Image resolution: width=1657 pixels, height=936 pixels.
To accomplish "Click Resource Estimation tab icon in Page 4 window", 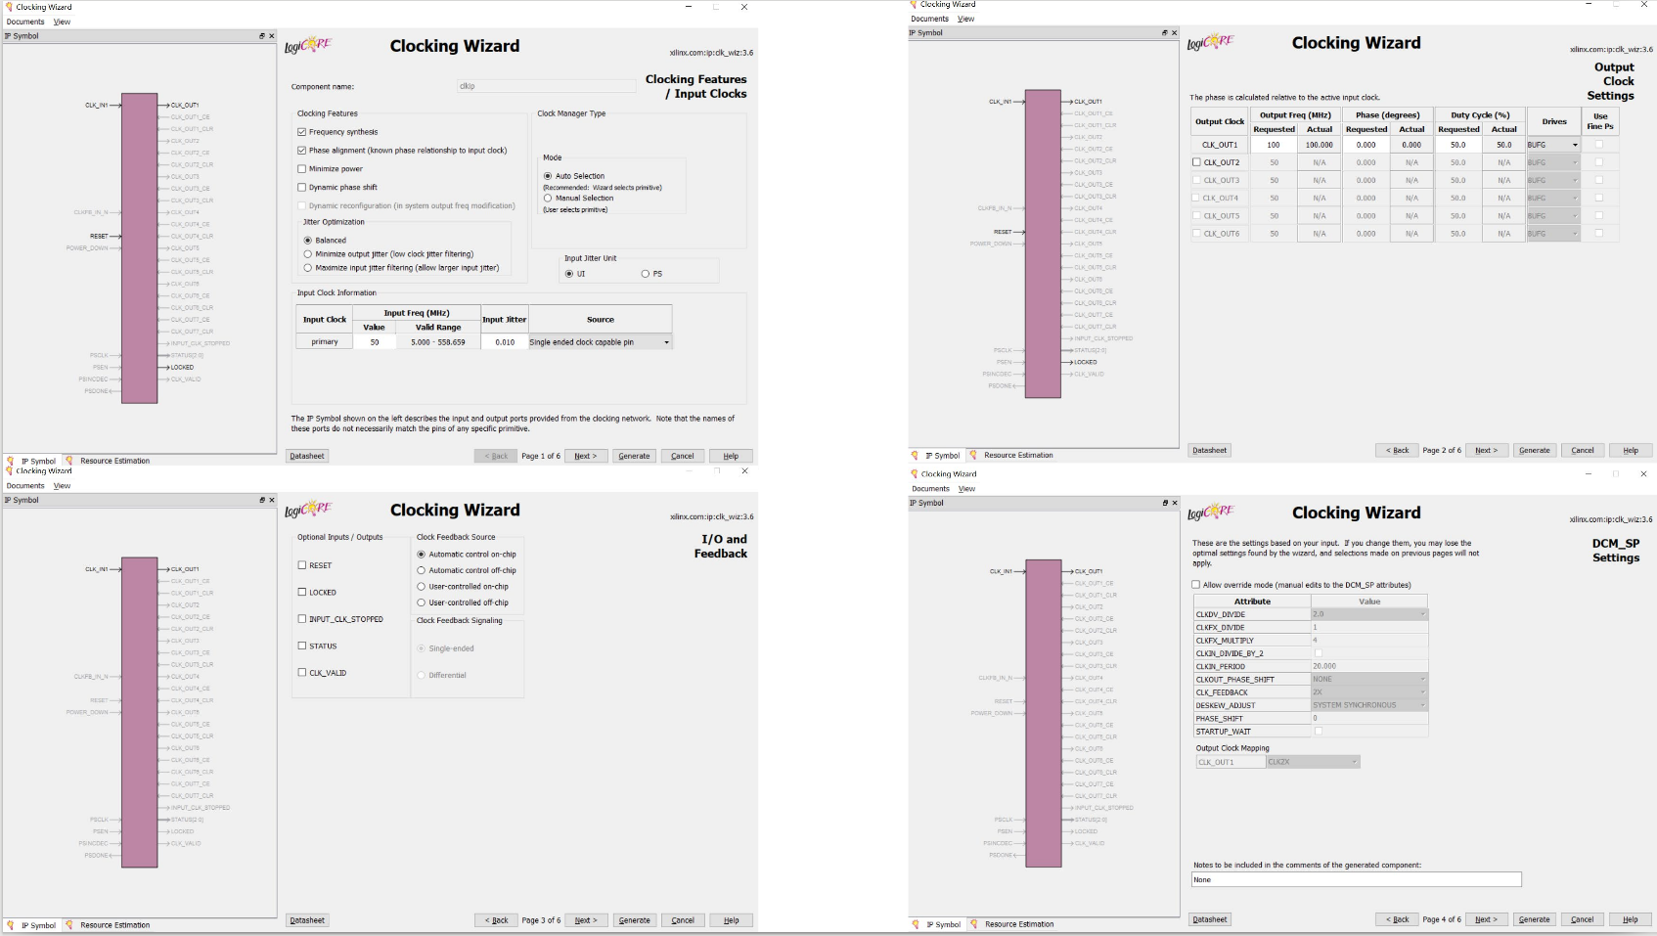I will click(974, 923).
